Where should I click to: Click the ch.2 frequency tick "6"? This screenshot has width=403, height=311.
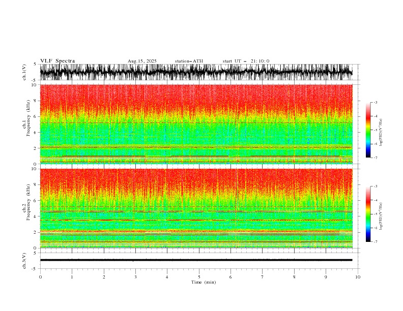pyautogui.click(x=36, y=201)
